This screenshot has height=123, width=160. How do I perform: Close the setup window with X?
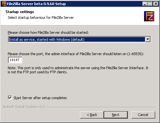click(156, 4)
